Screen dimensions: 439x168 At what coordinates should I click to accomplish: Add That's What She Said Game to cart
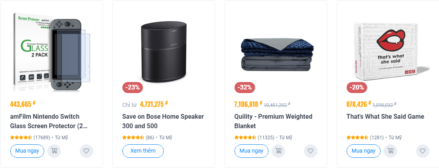point(390,151)
